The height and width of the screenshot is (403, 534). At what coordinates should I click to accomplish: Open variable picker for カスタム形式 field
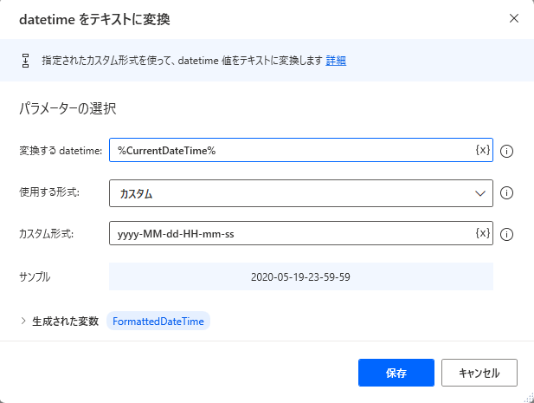[x=483, y=233]
